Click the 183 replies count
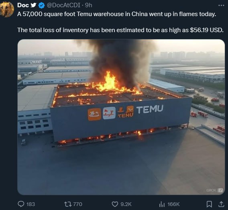Viewport: 228px width, 210px height. (x=31, y=204)
